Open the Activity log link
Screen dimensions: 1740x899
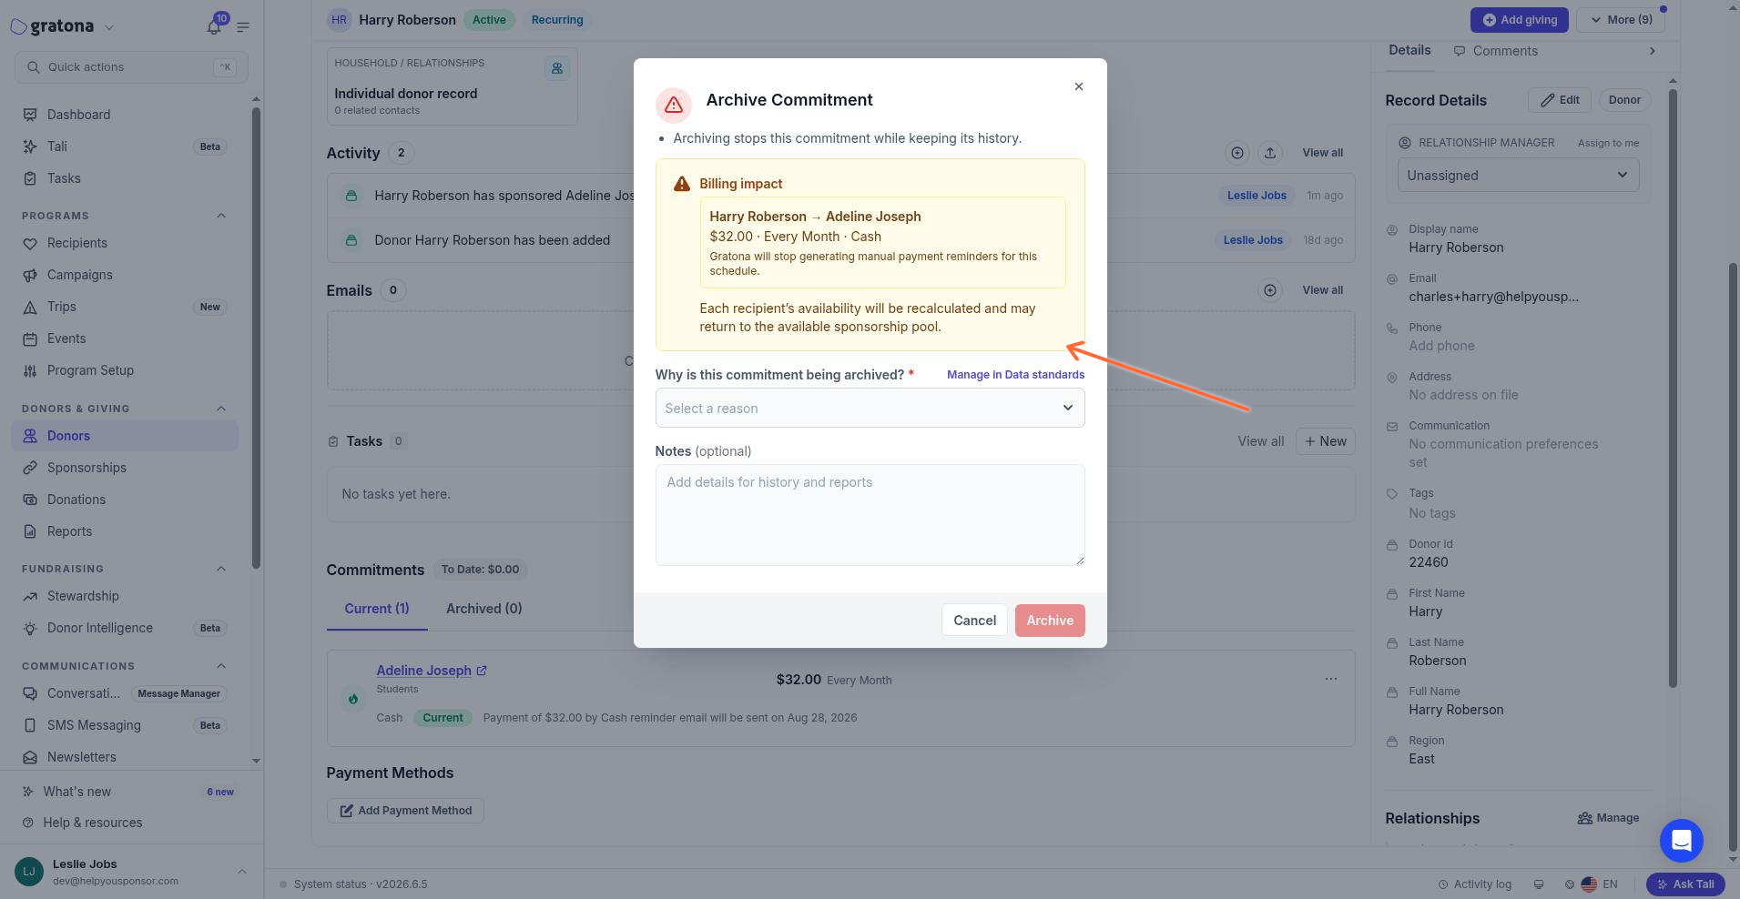1474,884
